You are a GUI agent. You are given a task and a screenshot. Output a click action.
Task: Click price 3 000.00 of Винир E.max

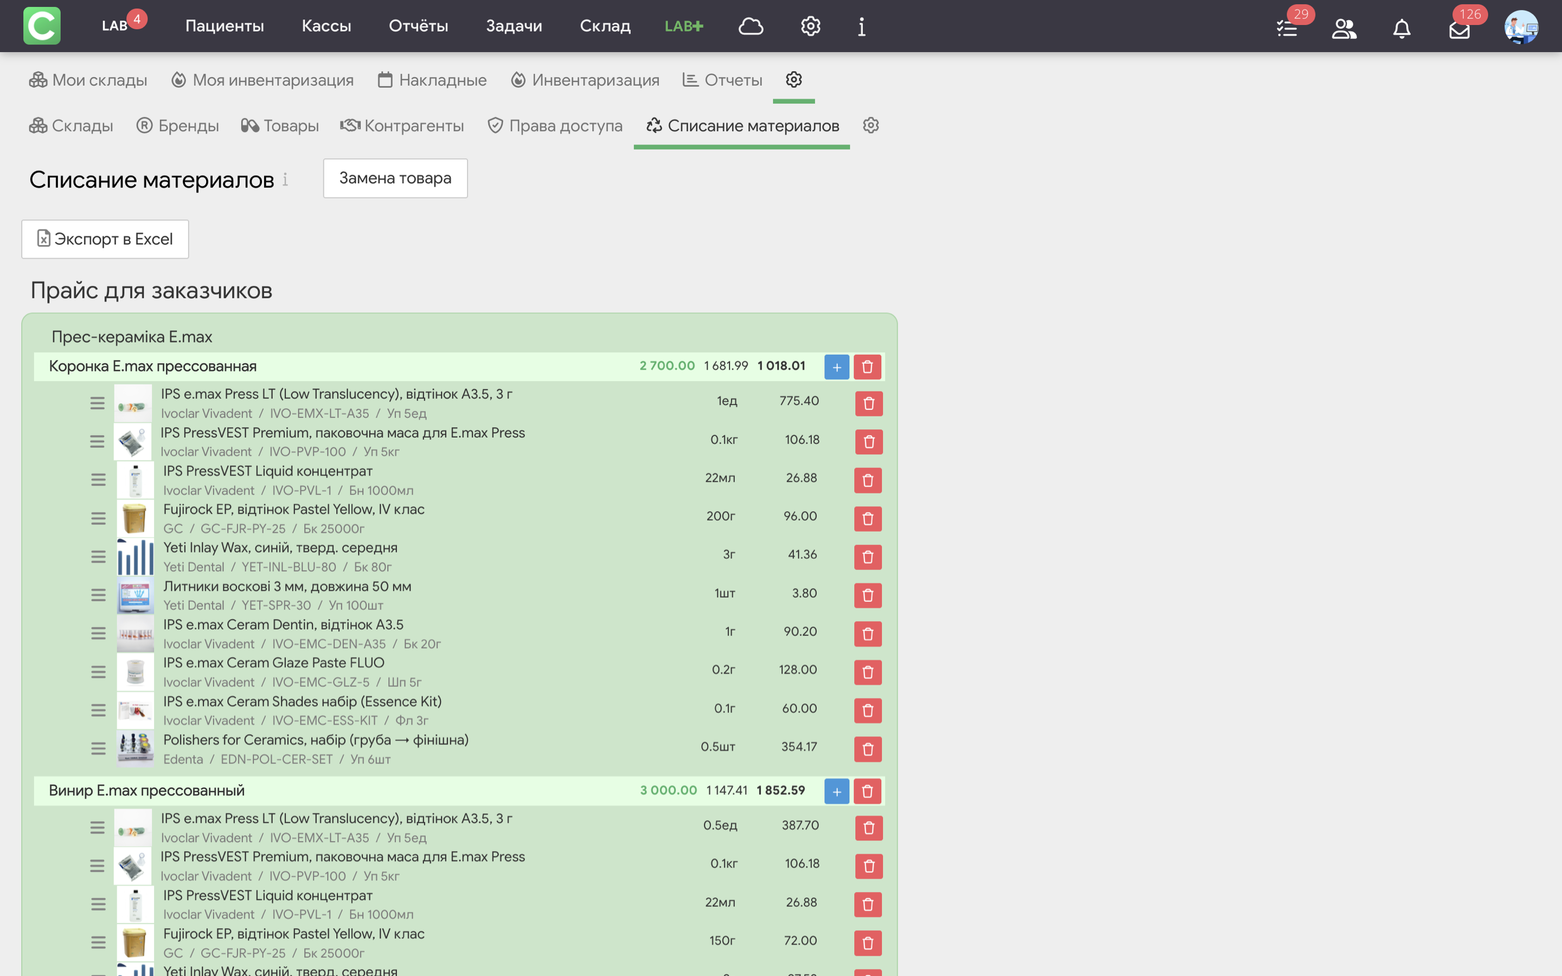pyautogui.click(x=669, y=791)
